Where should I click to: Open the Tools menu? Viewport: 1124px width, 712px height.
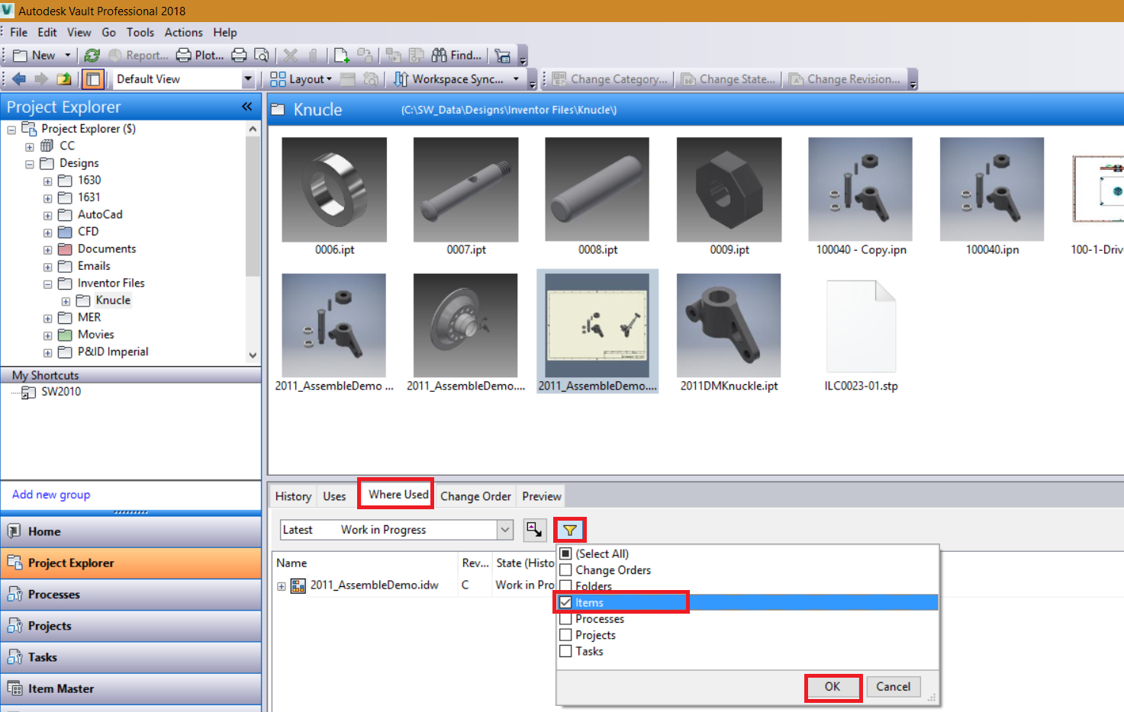click(x=140, y=32)
